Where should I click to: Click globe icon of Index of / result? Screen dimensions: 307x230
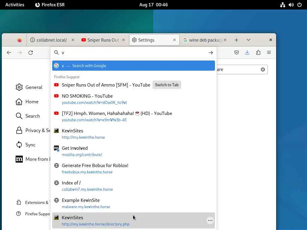pos(56,183)
